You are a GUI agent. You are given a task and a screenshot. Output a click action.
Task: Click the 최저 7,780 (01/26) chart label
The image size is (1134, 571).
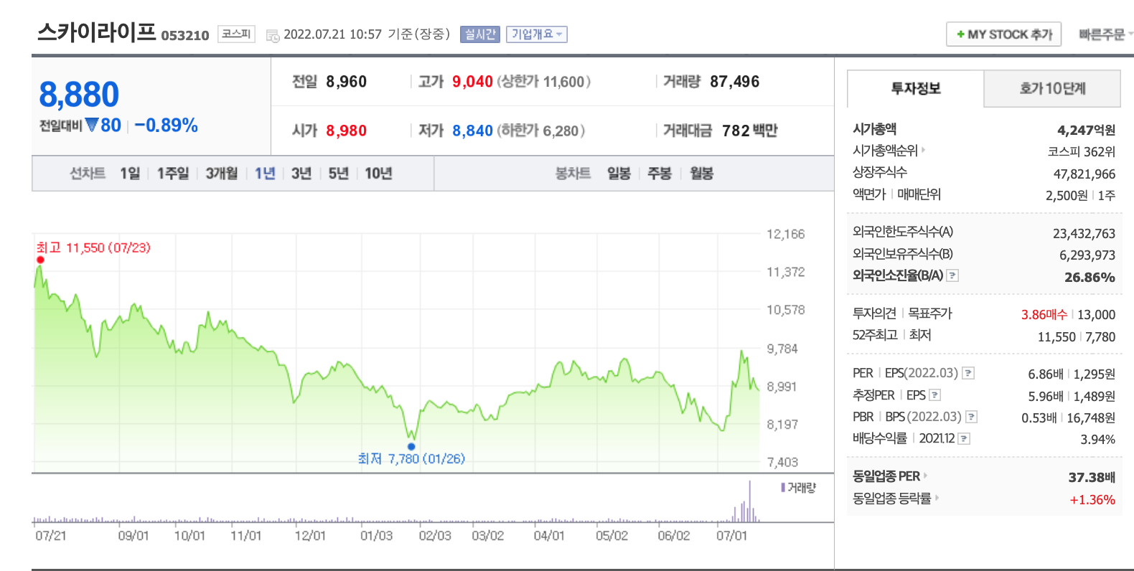point(411,458)
